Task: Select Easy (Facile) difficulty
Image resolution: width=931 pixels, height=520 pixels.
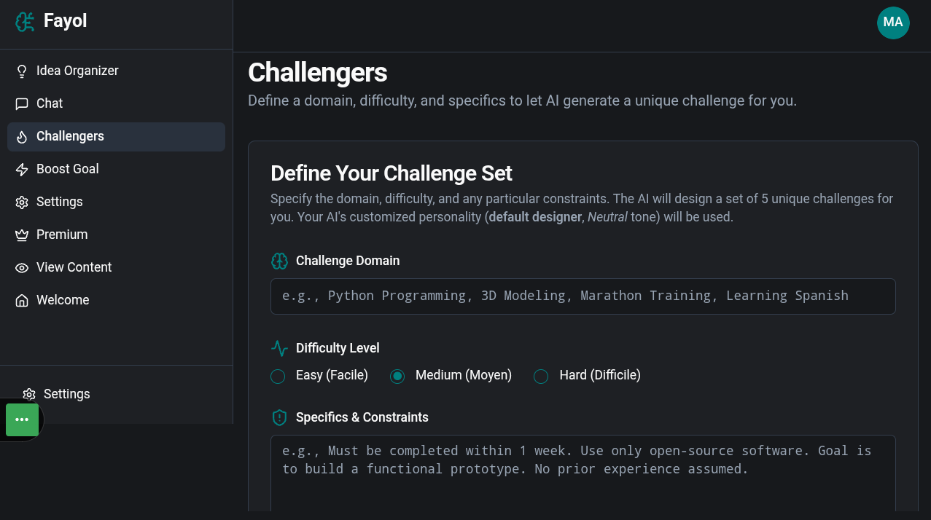Action: (278, 376)
